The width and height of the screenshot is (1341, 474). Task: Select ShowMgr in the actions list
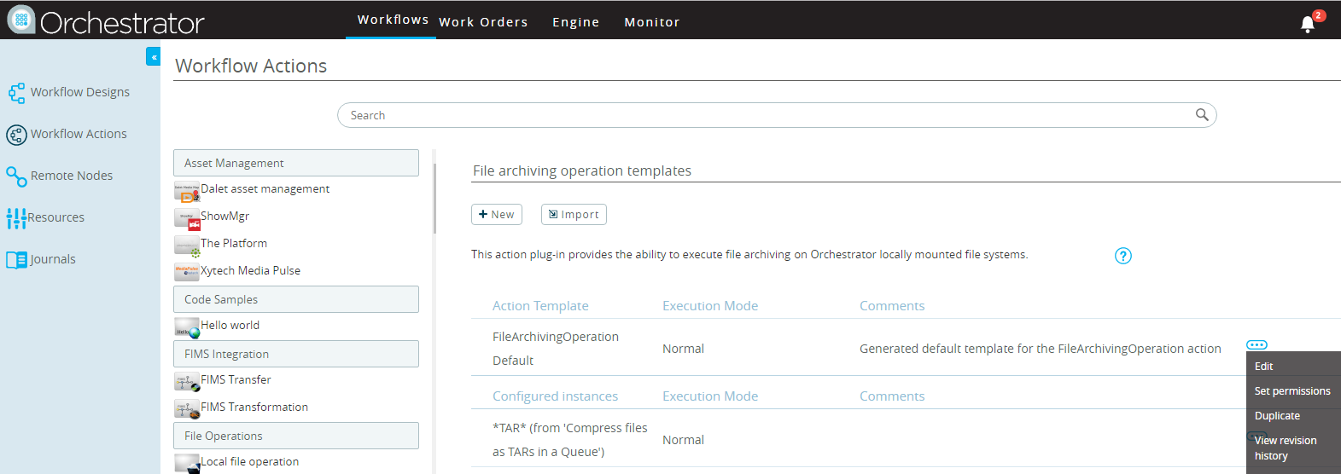(224, 216)
